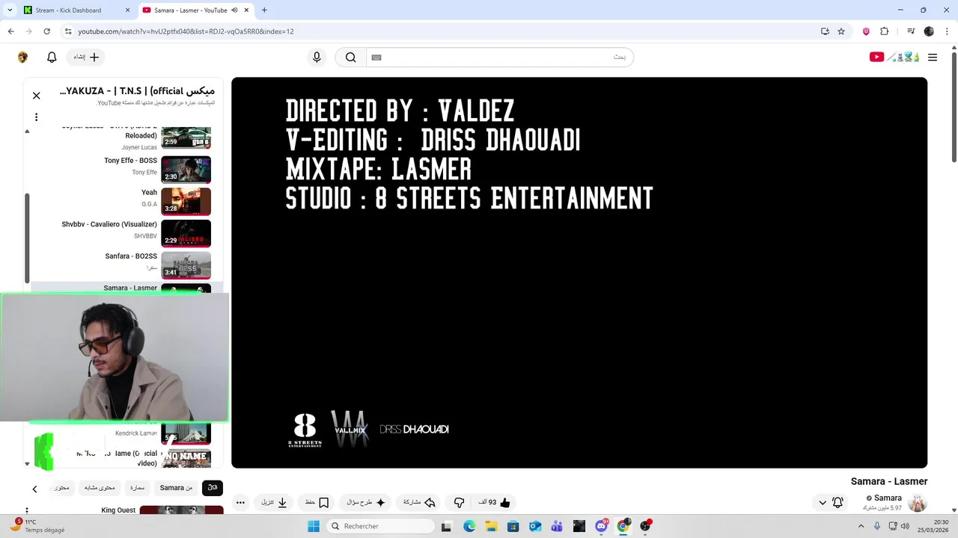The image size is (958, 538).
Task: Bookmark this page with the star
Action: click(x=841, y=31)
